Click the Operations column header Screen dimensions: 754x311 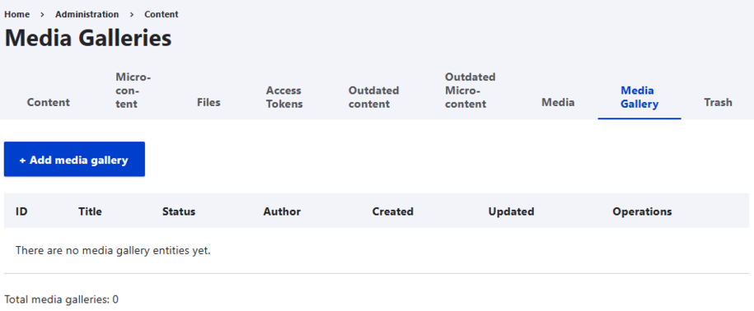(x=642, y=211)
